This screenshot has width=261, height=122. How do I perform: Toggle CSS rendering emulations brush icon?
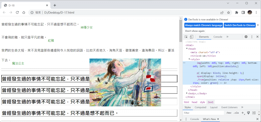[248, 113]
